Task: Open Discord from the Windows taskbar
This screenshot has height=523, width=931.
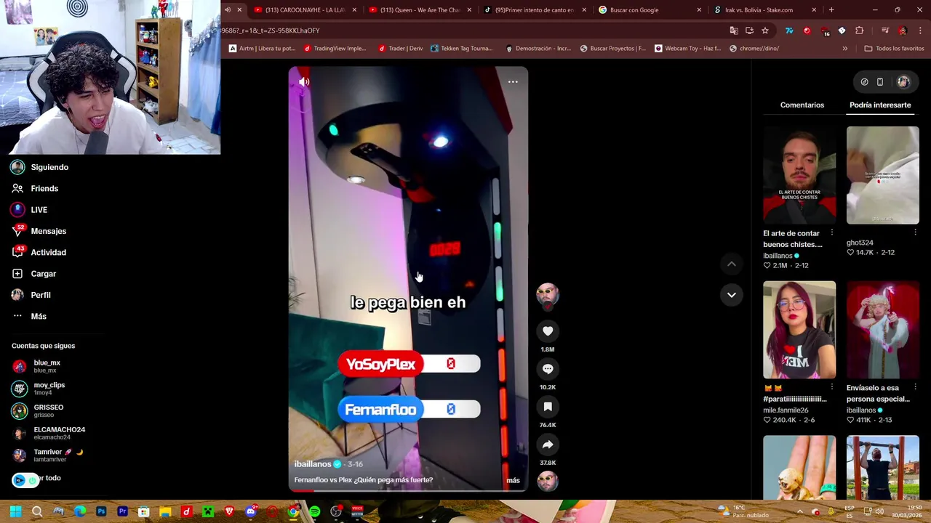Action: [251, 512]
